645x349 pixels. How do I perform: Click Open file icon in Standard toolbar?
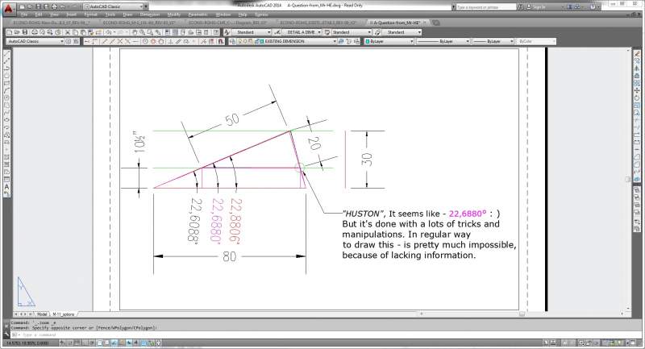[17, 32]
